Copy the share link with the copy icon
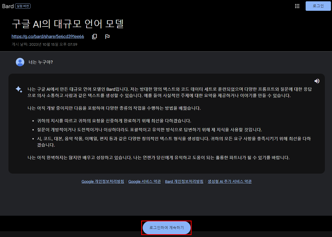 pos(94,37)
